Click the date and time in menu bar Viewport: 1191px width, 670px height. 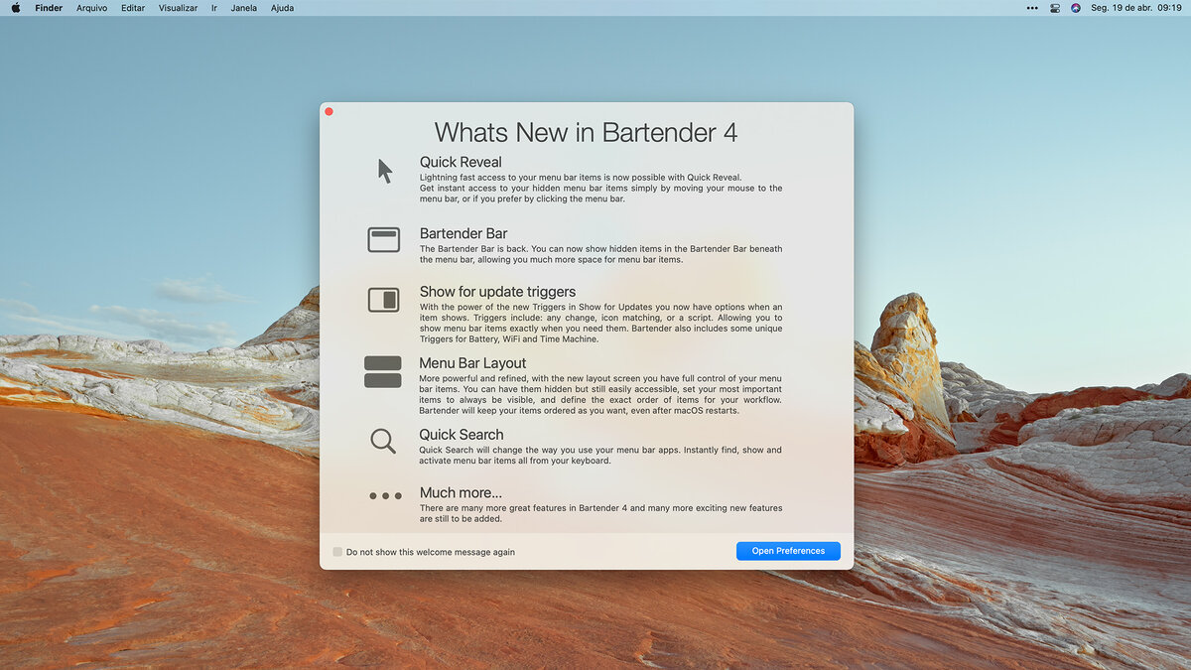coord(1136,8)
